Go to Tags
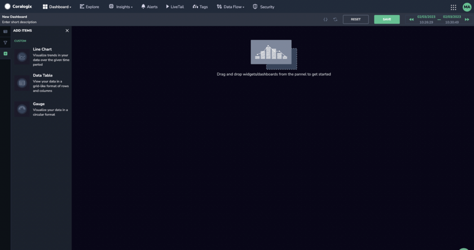 (x=200, y=6)
